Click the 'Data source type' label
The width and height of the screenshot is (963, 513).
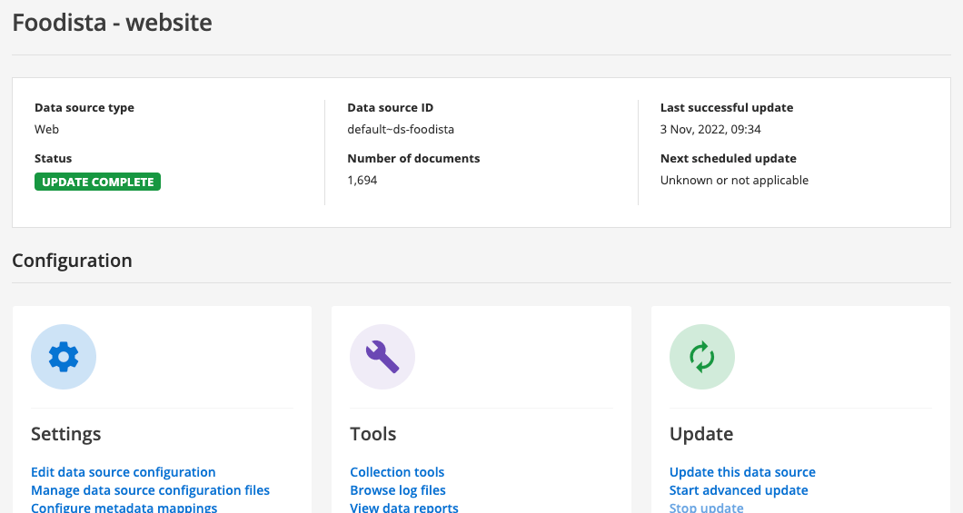(x=84, y=108)
